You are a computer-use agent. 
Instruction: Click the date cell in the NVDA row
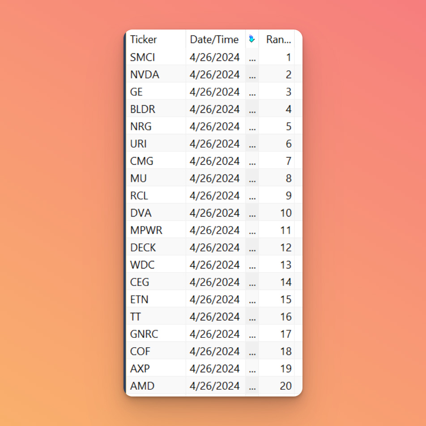click(x=215, y=74)
